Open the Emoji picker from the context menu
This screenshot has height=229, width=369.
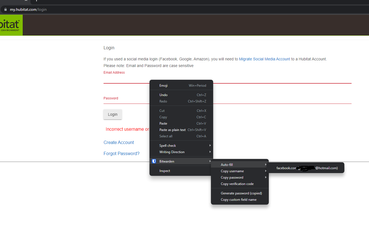point(163,85)
